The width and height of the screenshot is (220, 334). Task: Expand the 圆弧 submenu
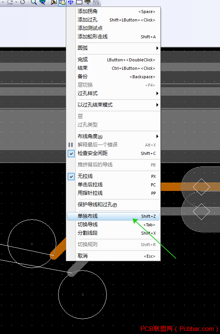pyautogui.click(x=113, y=48)
